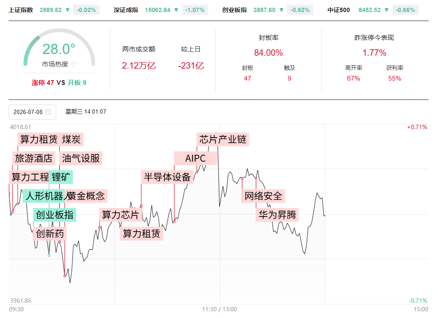The height and width of the screenshot is (319, 436).
Task: Click the -0.02% change badge for 上证指数
Action: (86, 10)
